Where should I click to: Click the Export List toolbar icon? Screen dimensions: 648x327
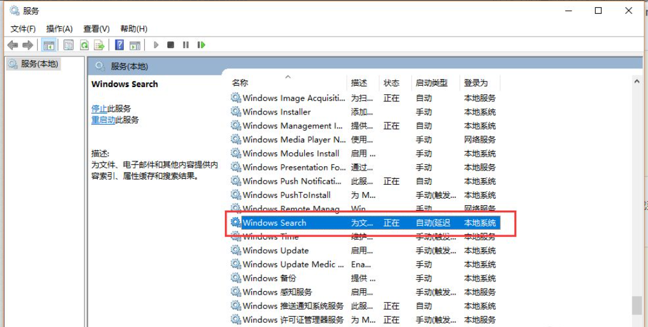tap(99, 45)
